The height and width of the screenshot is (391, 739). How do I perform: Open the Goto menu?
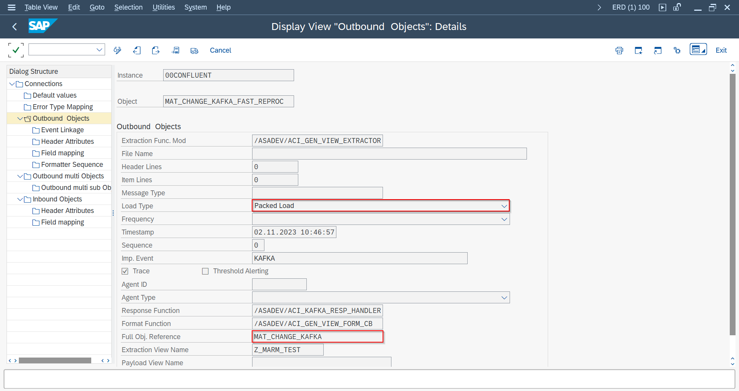click(97, 7)
